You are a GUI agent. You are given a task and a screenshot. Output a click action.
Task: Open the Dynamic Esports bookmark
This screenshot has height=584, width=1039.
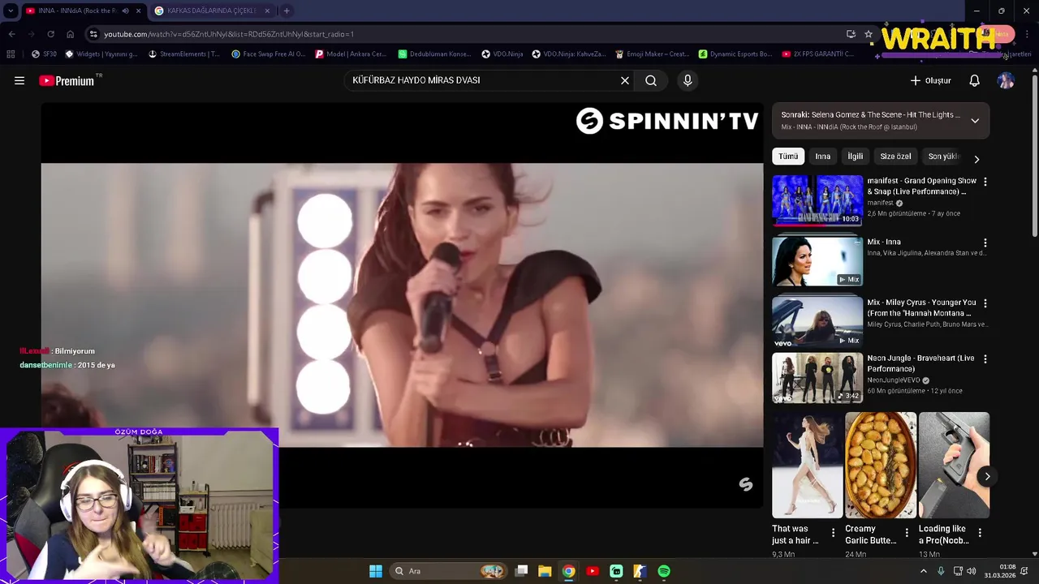click(735, 54)
